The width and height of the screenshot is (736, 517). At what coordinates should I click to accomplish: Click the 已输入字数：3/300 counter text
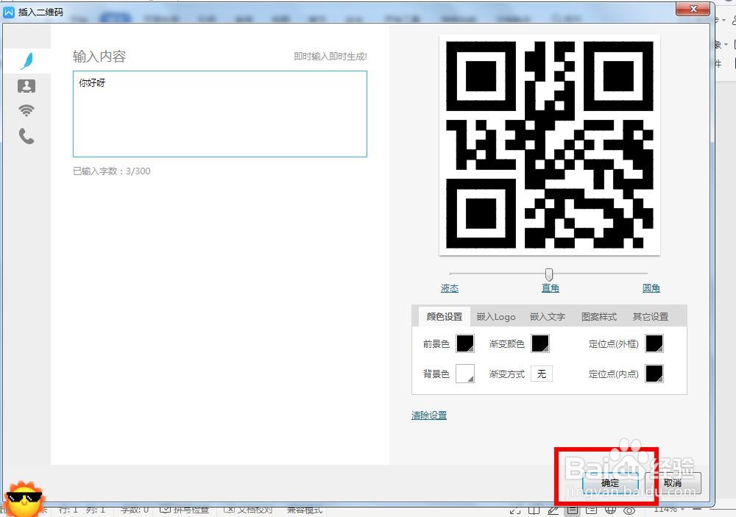(x=112, y=171)
